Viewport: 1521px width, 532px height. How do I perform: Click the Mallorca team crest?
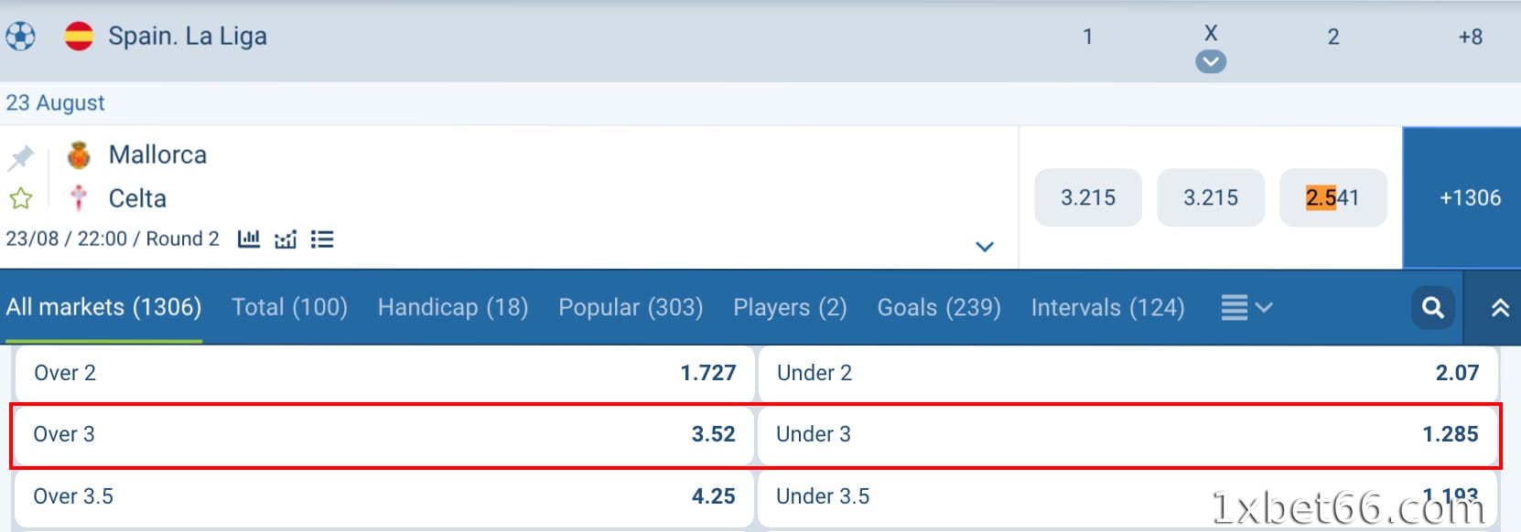point(79,155)
